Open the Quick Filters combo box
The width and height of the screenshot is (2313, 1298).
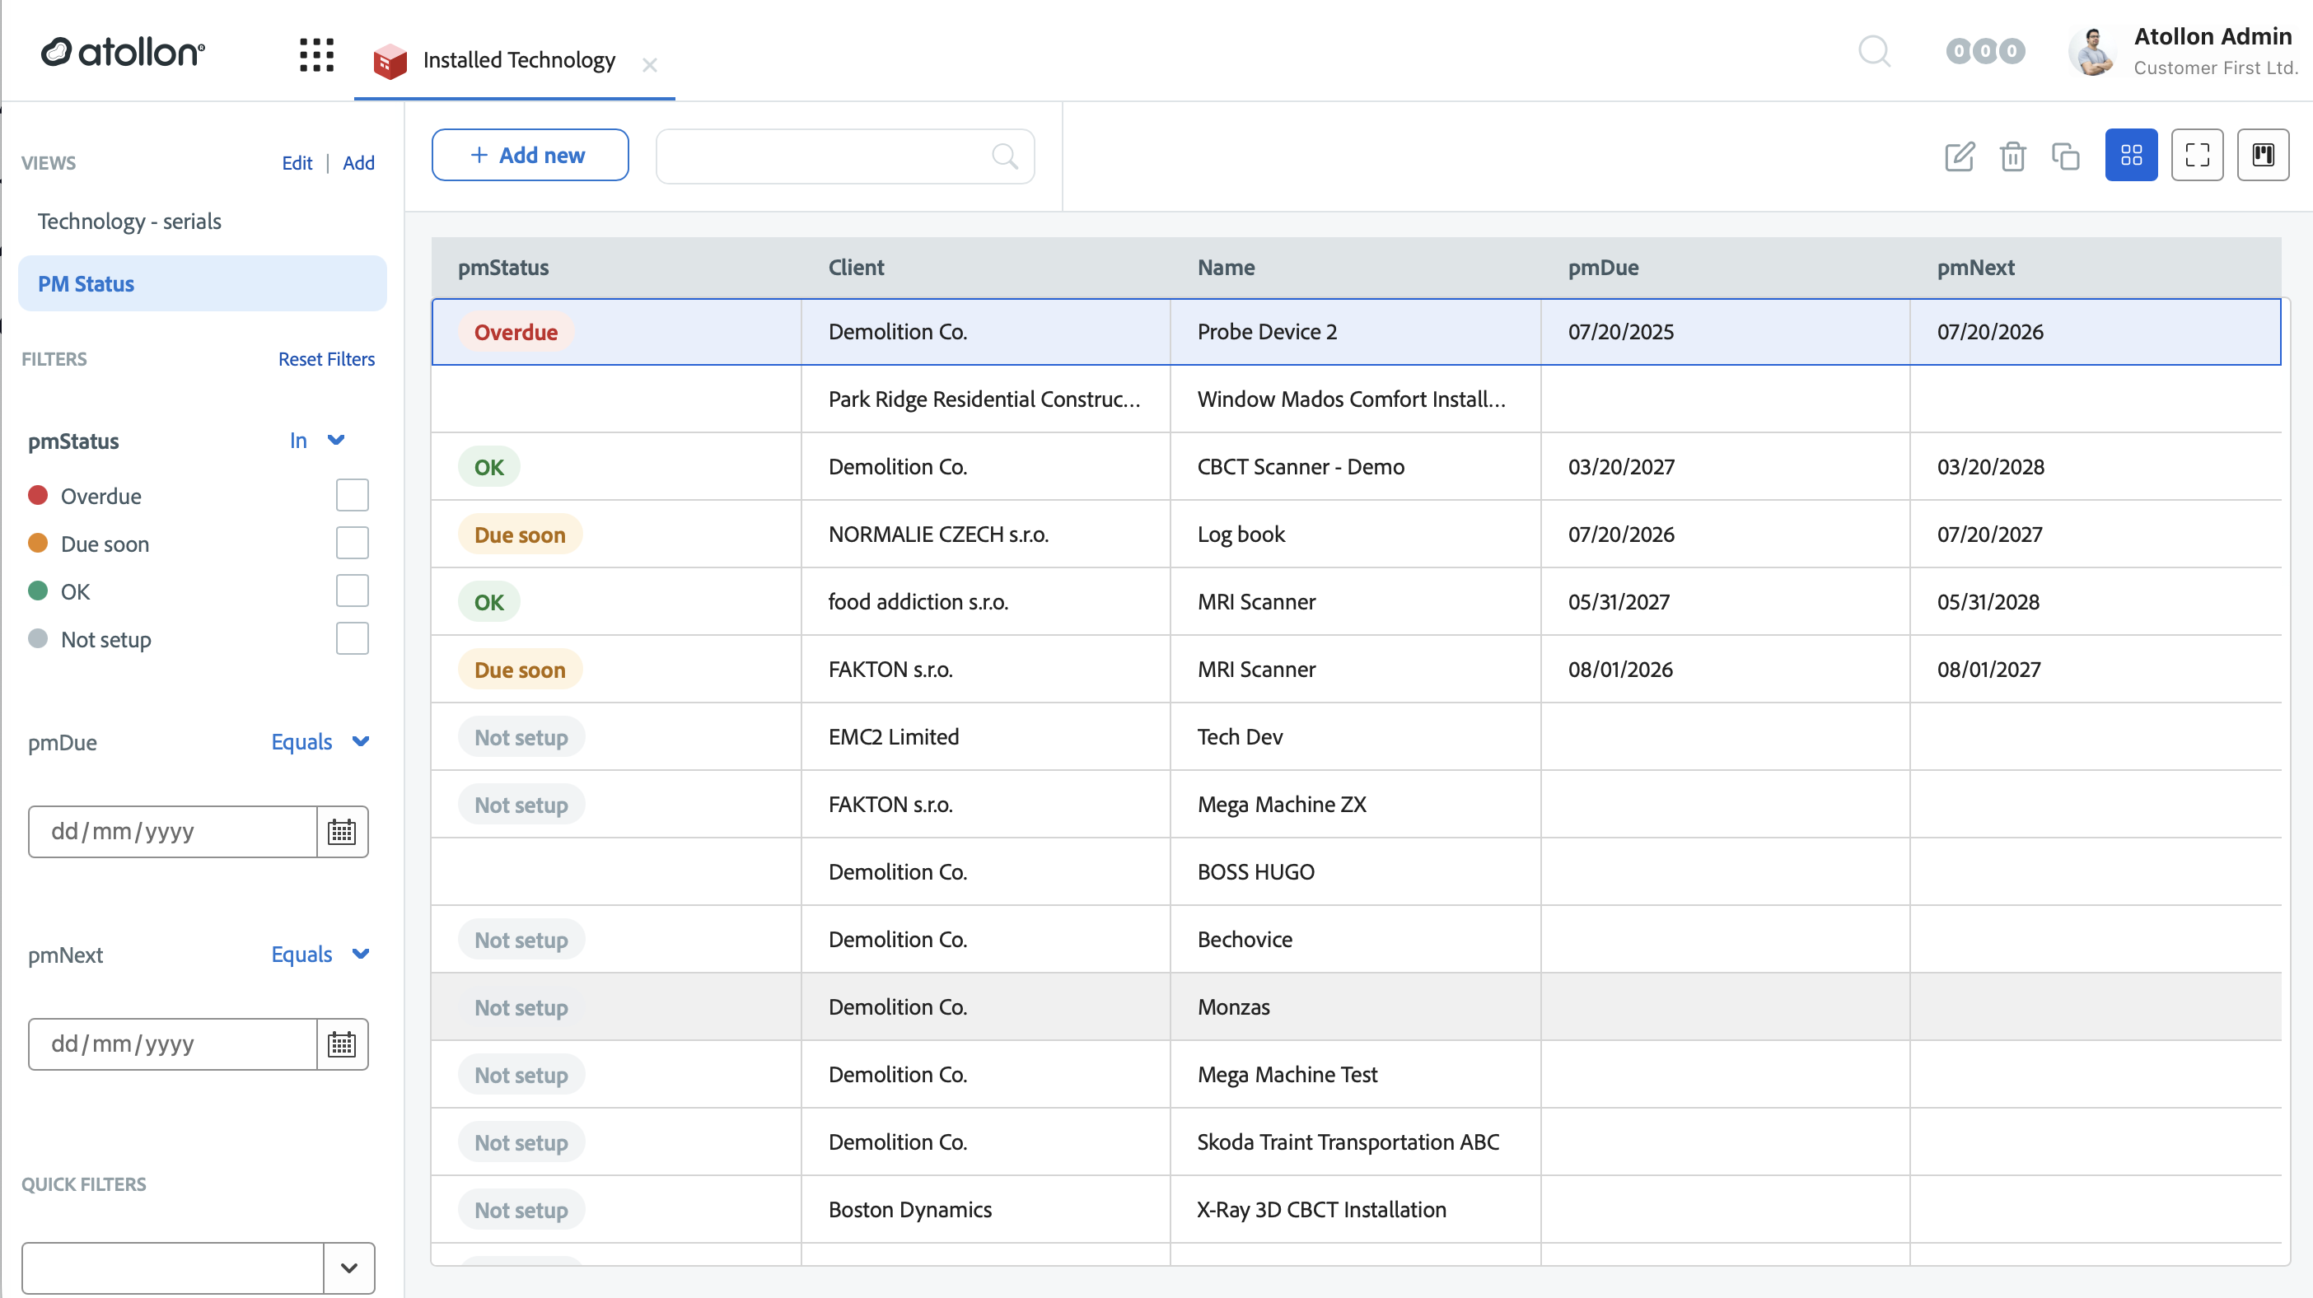(199, 1268)
